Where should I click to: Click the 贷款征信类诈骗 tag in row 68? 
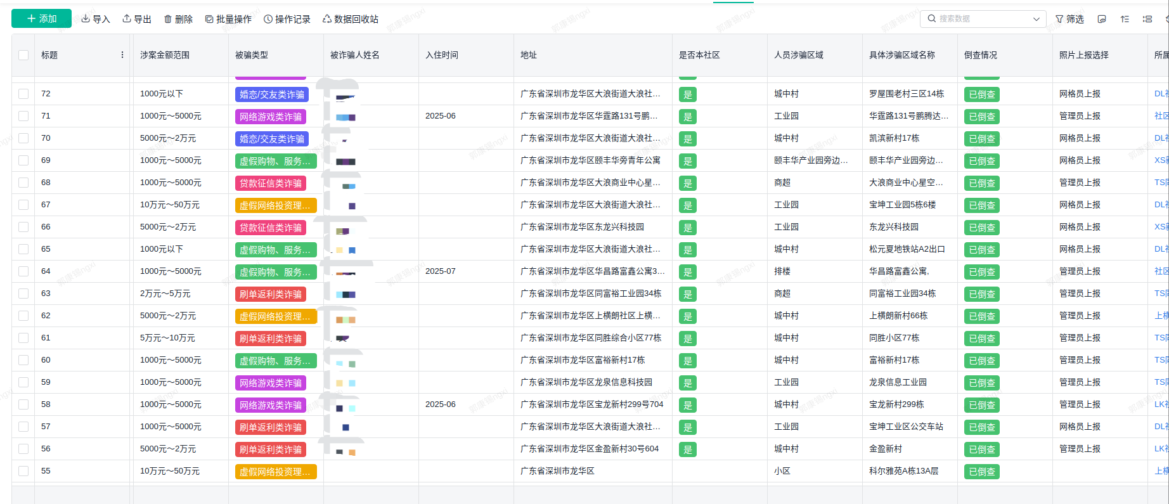(271, 183)
